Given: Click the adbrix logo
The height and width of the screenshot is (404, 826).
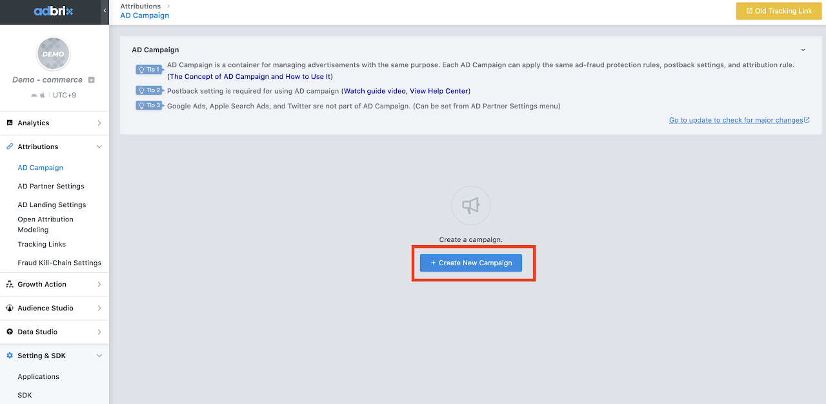Looking at the screenshot, I should 54,11.
